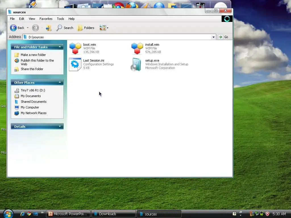Click the Firefox icon in top dock
The height and width of the screenshot is (218, 291).
(x=132, y=5)
